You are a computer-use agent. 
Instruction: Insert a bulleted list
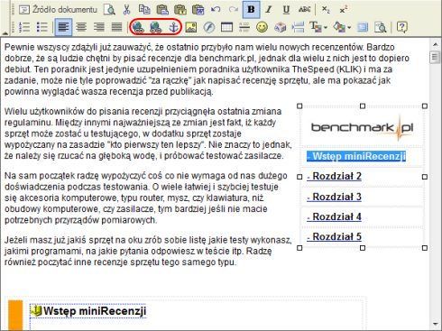42,27
